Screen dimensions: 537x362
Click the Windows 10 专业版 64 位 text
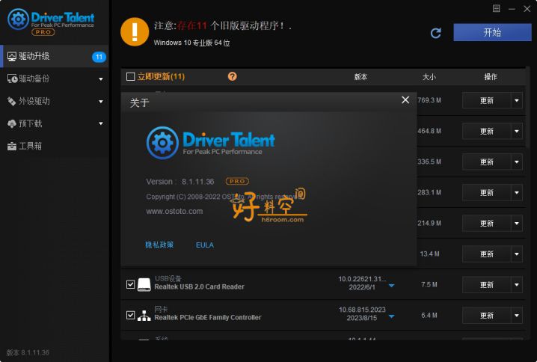[x=191, y=43]
